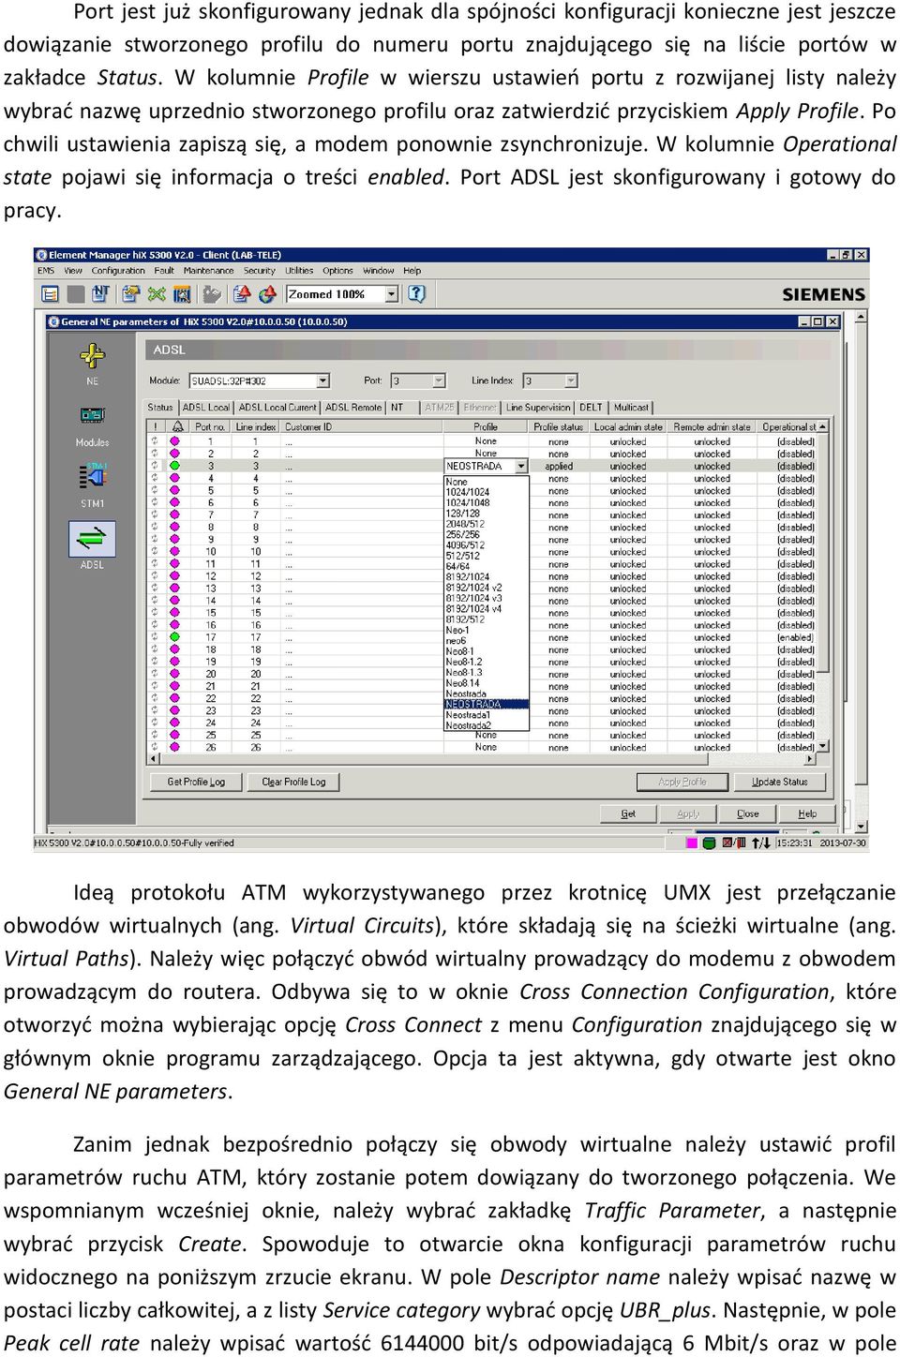This screenshot has width=900, height=1357.
Task: Click the up-down arrows icon in the status bar
Action: point(761,843)
